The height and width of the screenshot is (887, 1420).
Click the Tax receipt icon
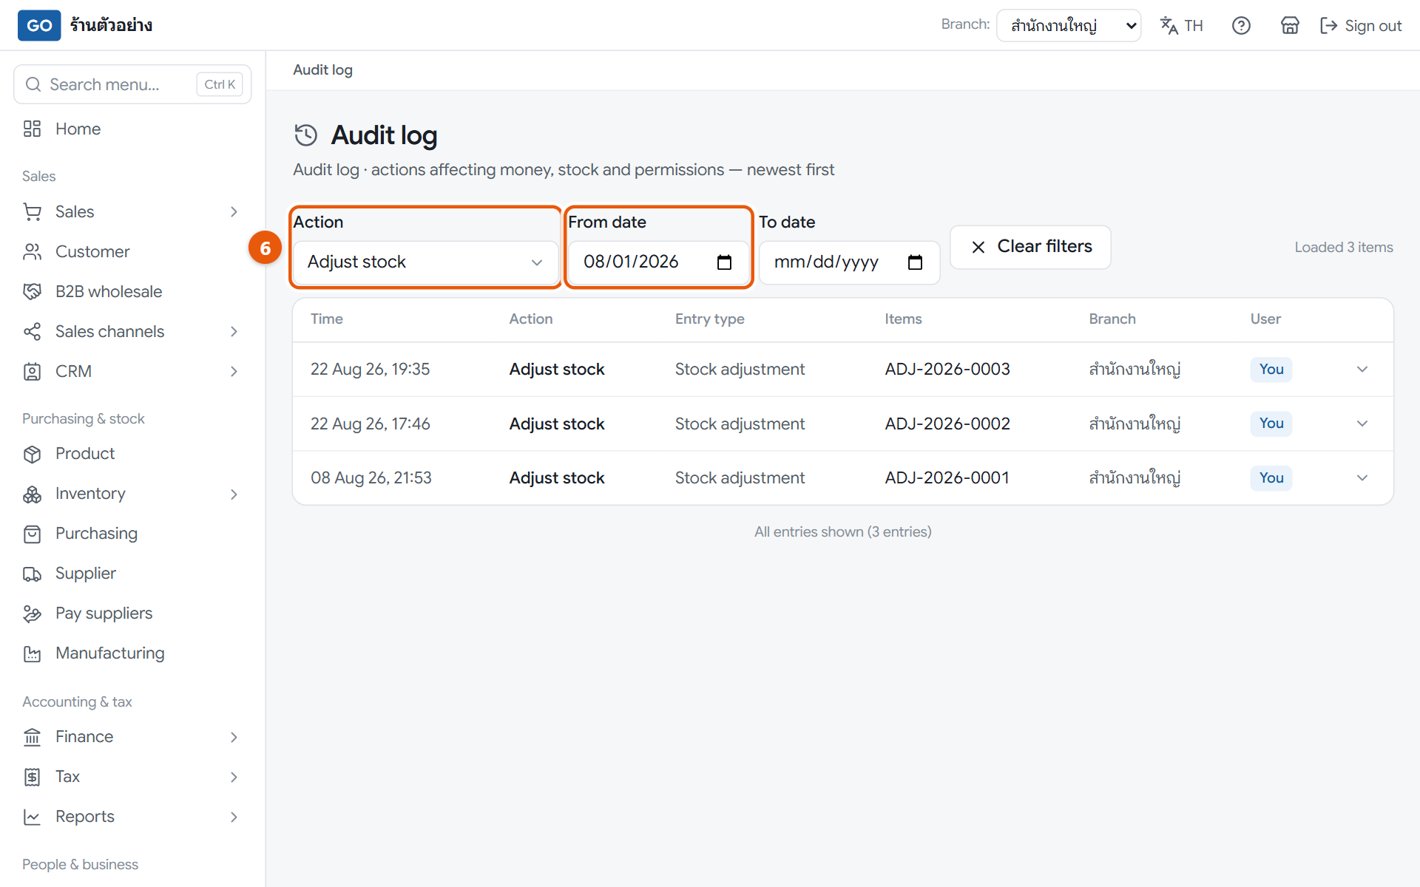(32, 777)
